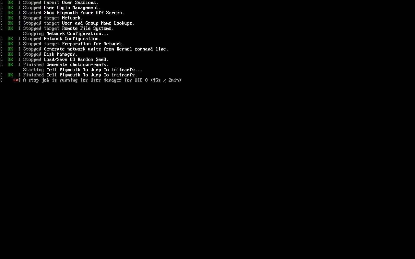Click the '(45s / 2min)' timer text
The width and height of the screenshot is (415, 259).
click(x=166, y=80)
